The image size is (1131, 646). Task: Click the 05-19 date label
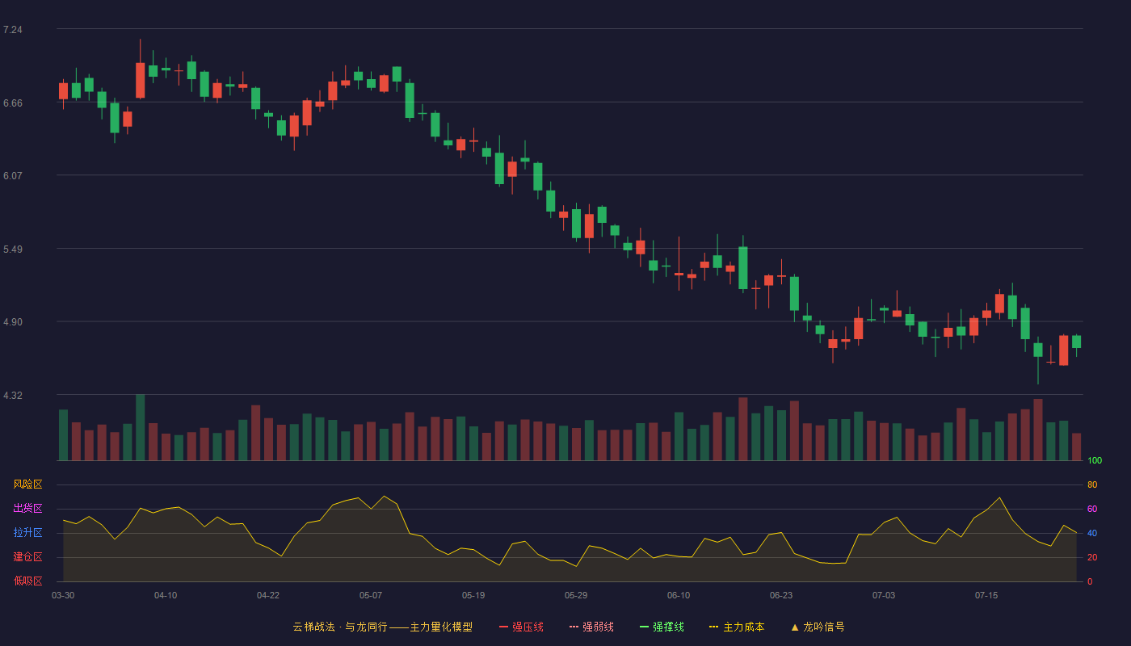pos(473,595)
